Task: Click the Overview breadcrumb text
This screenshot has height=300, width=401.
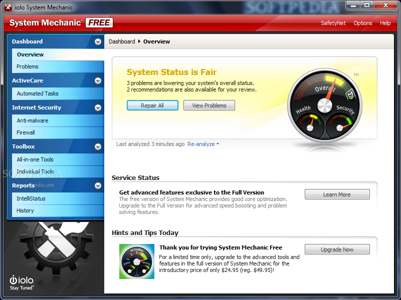Action: tap(156, 41)
